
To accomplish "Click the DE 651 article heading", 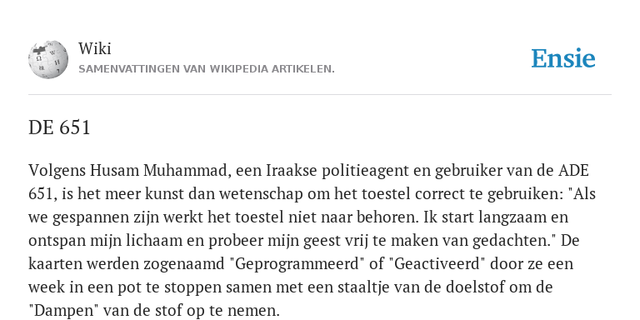I will [x=59, y=127].
